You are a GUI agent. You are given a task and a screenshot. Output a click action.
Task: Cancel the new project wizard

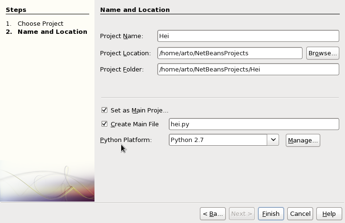point(300,213)
